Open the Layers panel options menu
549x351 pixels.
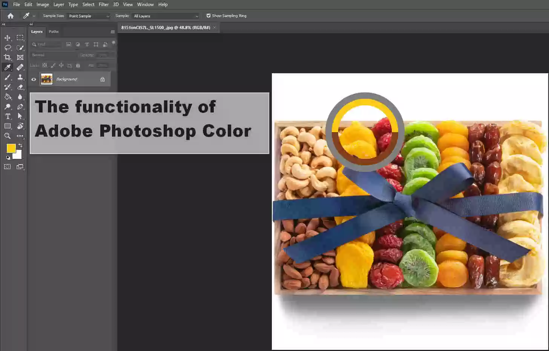tap(112, 32)
